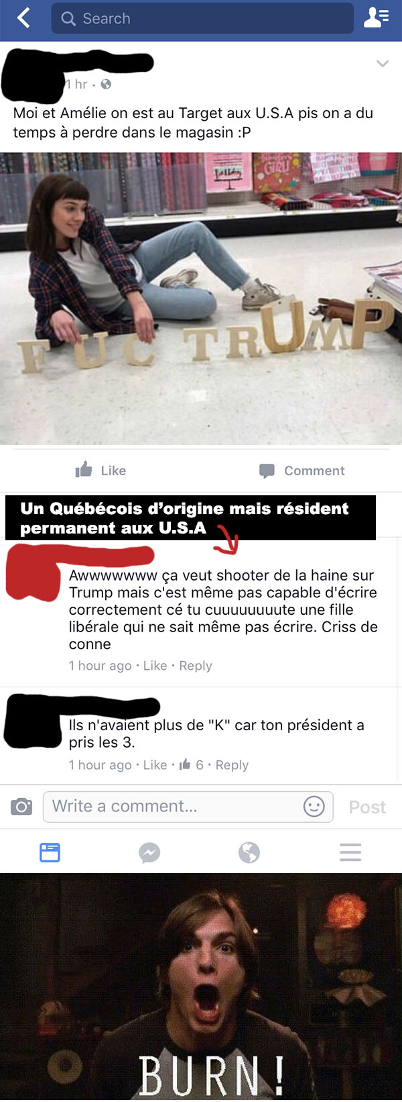This screenshot has width=402, height=1102.
Task: Click the magnifier icon in the search bar
Action: [68, 19]
